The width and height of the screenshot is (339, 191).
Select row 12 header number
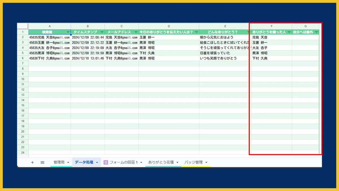coord(23,90)
